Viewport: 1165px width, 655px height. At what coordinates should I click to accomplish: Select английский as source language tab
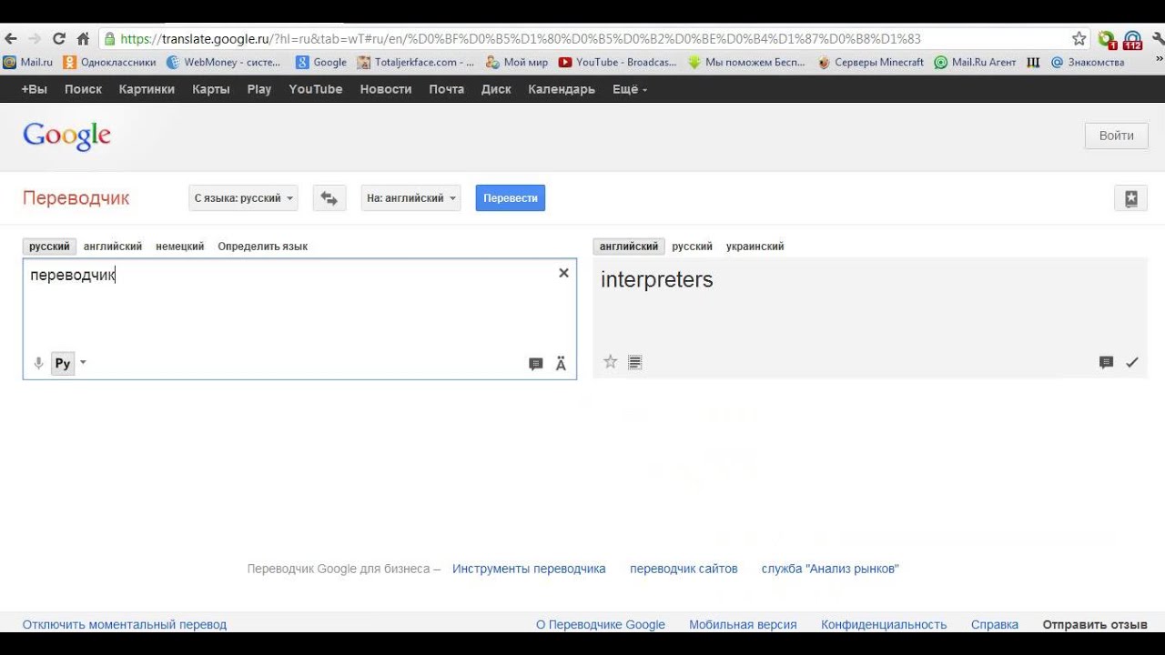[113, 247]
